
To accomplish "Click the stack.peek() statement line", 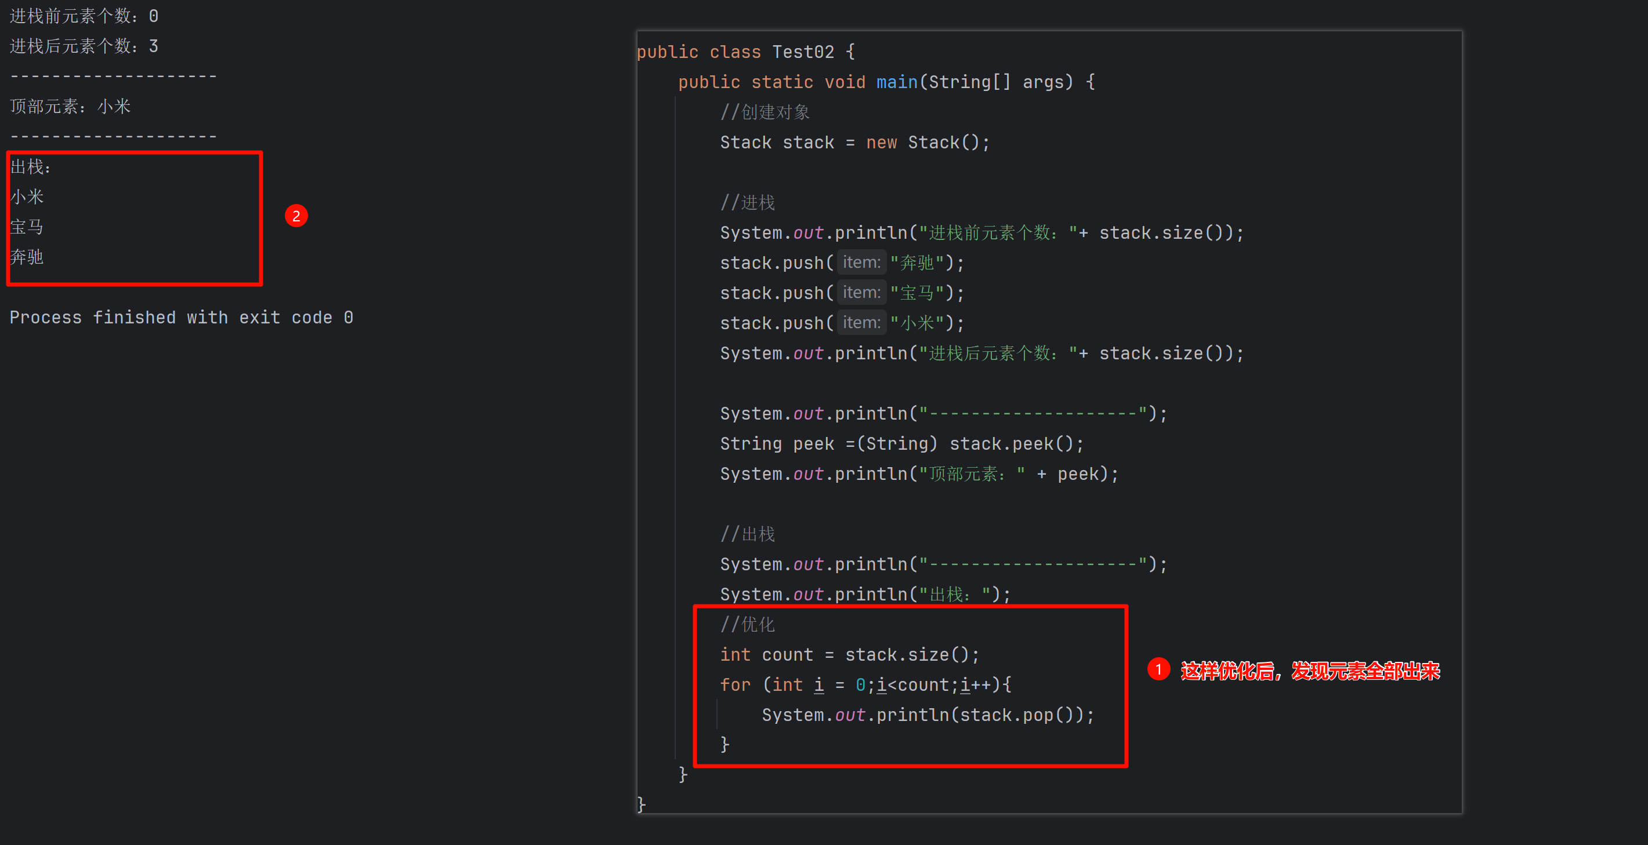I will 901,443.
